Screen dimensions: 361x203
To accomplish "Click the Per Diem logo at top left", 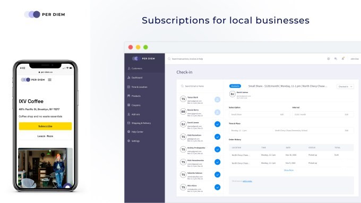I will 45,14.
